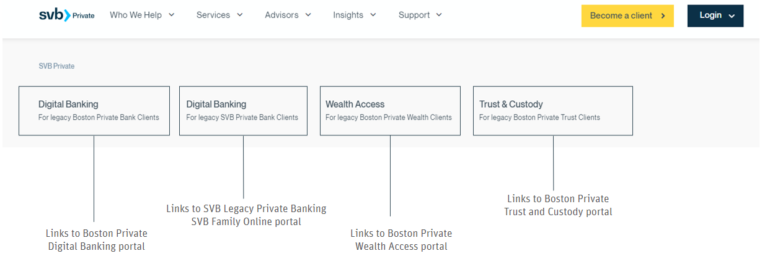Image resolution: width=775 pixels, height=256 pixels.
Task: Expand the Services chevron
Action: coord(239,15)
